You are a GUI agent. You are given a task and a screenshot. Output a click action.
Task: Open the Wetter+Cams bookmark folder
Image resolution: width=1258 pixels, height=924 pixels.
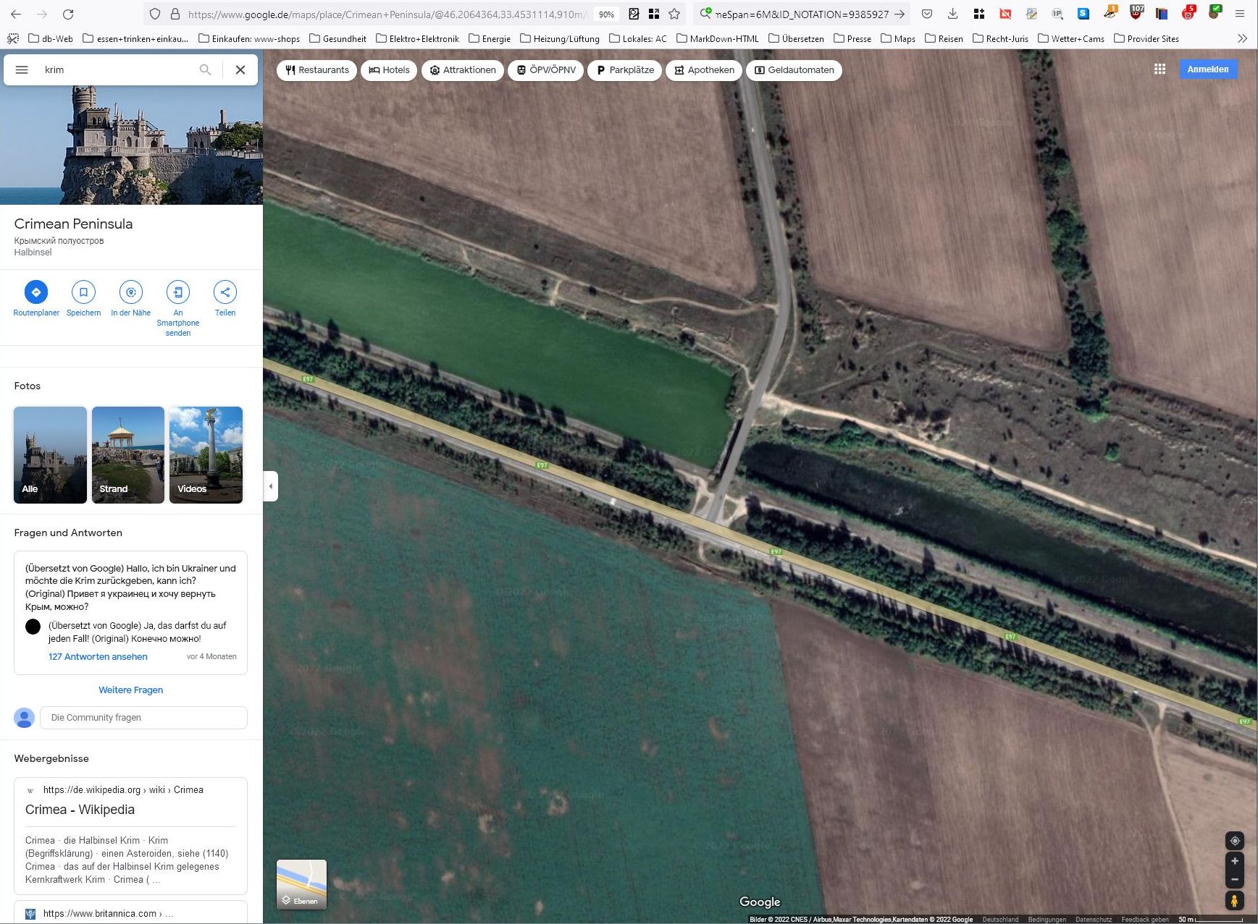1071,38
